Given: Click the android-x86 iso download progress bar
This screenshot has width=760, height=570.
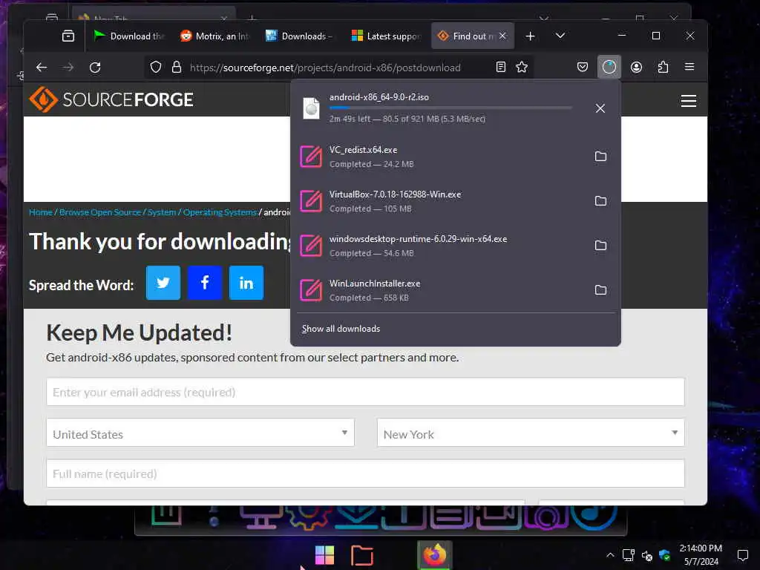Looking at the screenshot, I should click(451, 108).
